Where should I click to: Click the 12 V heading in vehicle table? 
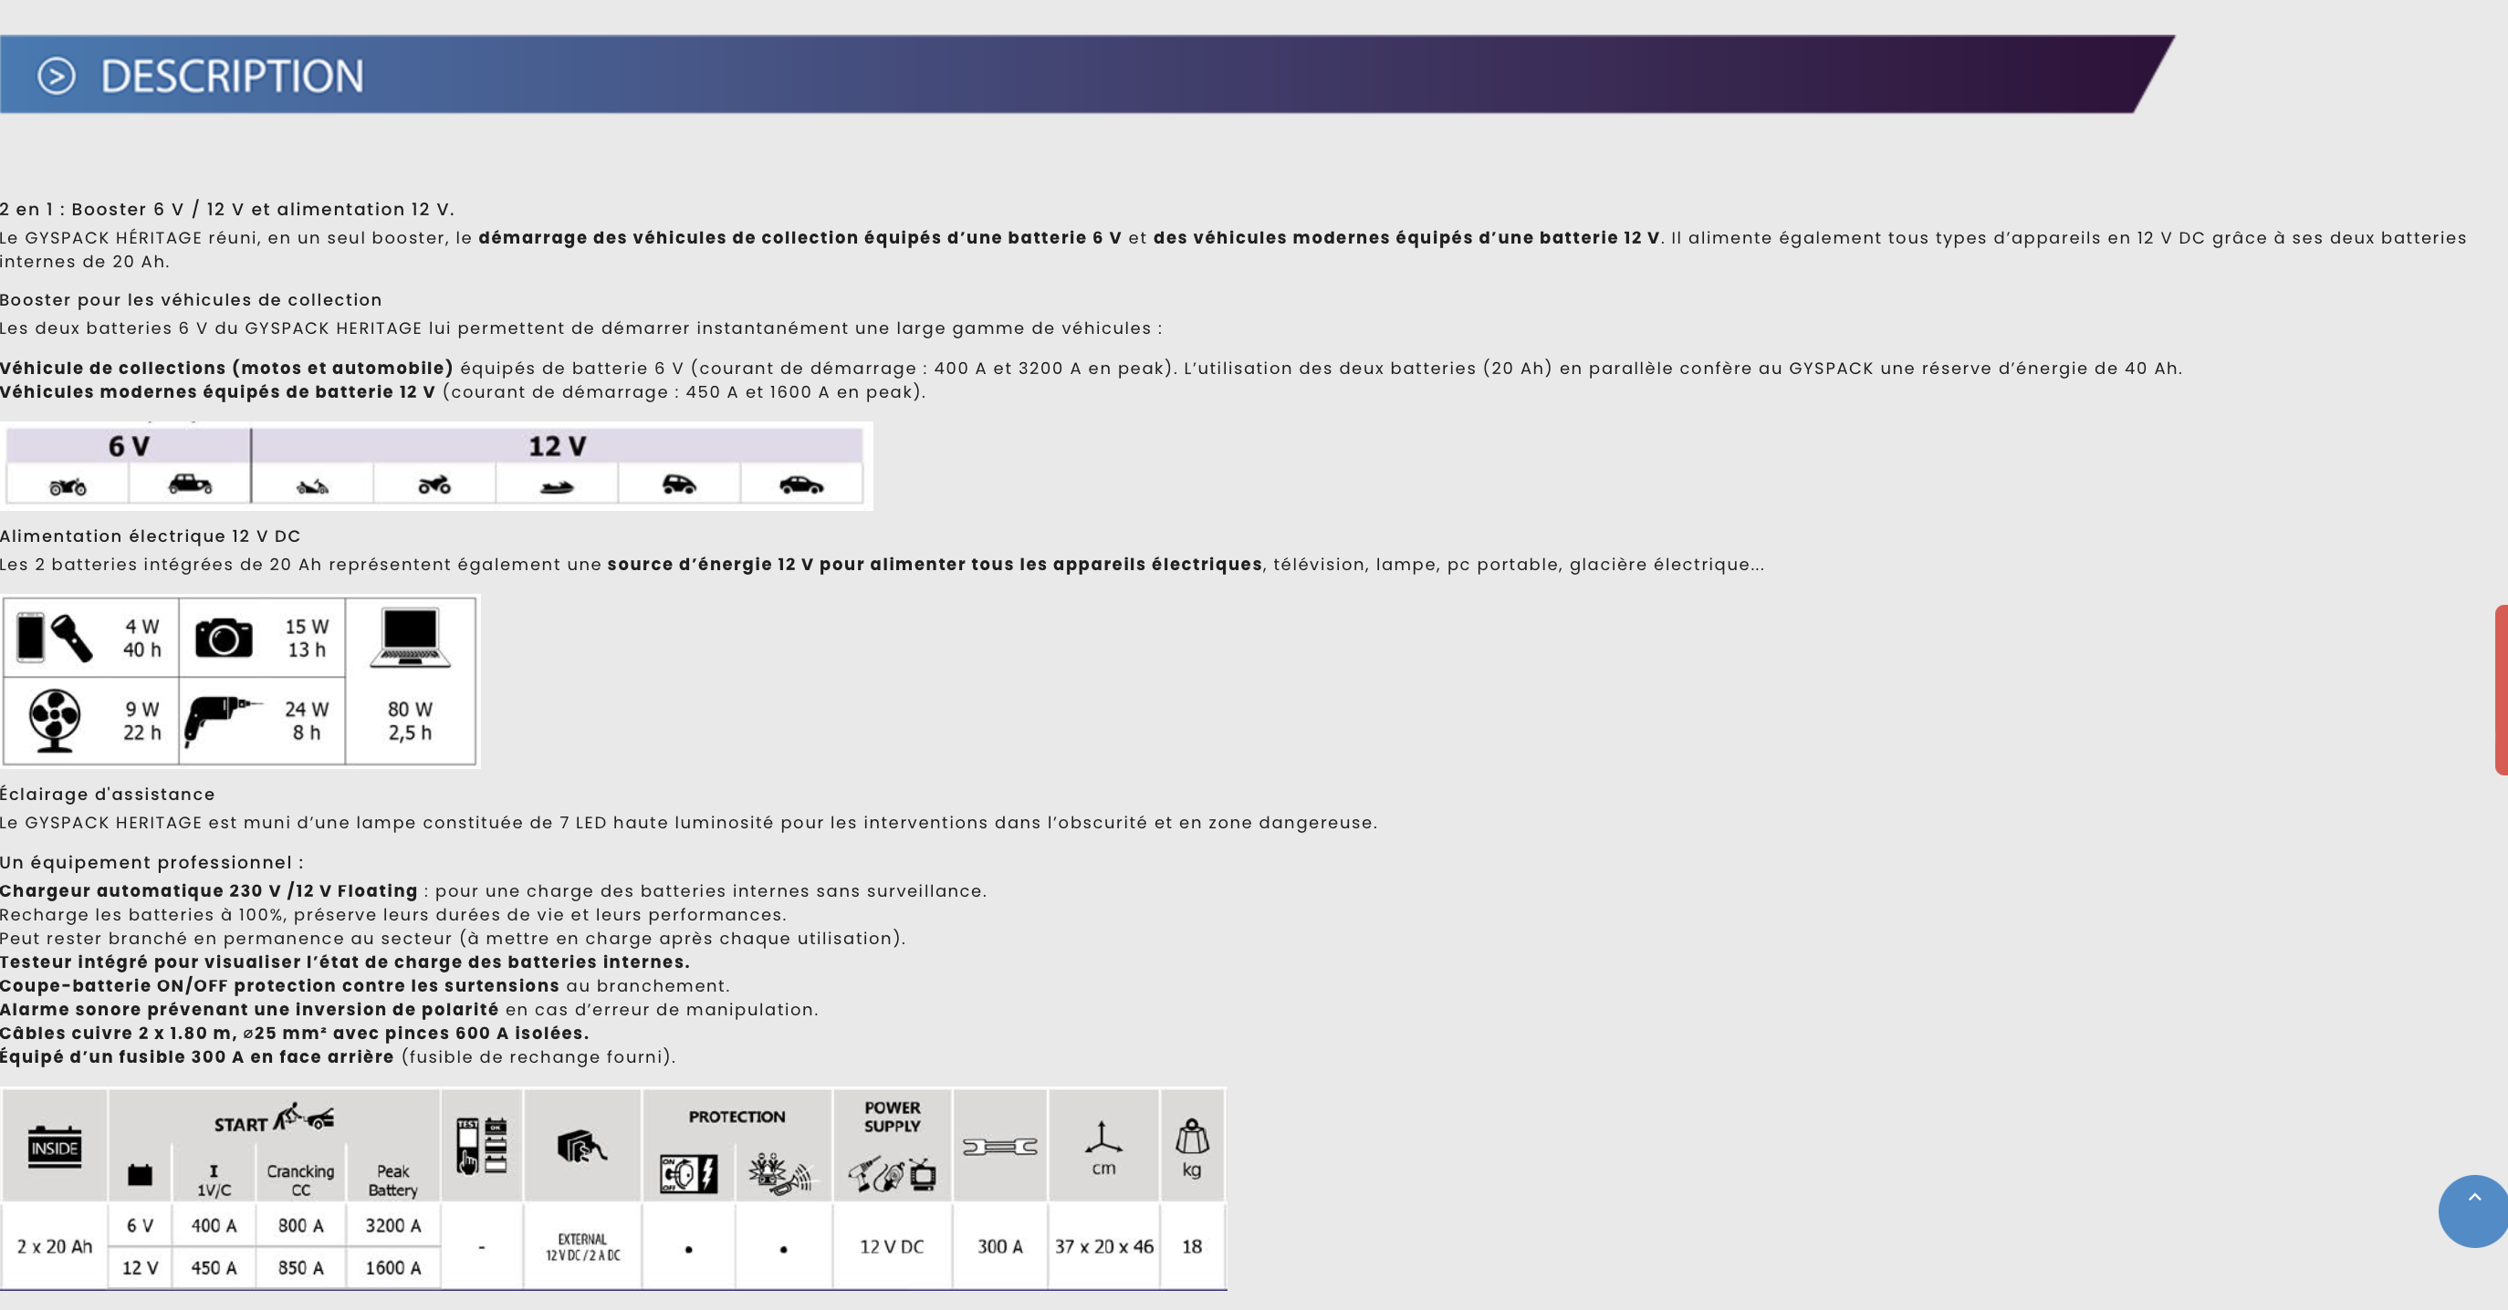click(x=557, y=447)
